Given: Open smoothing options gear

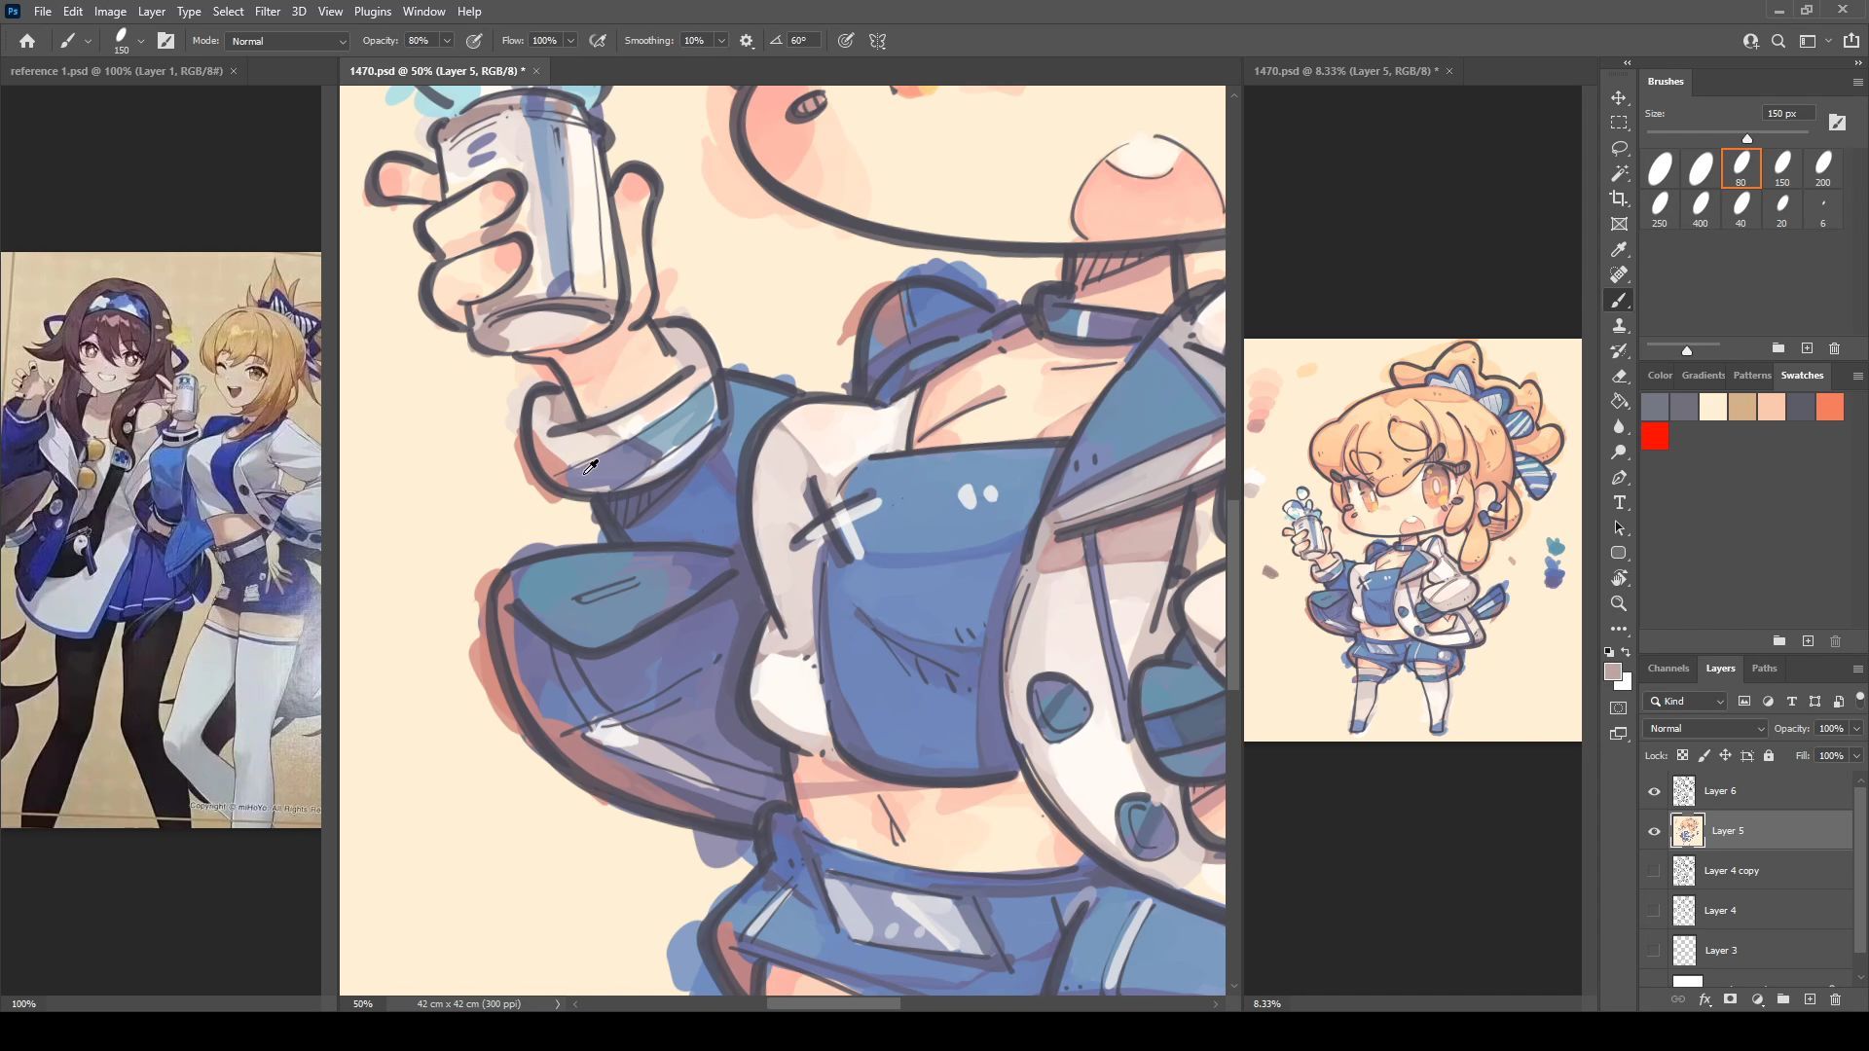Looking at the screenshot, I should pos(747,41).
